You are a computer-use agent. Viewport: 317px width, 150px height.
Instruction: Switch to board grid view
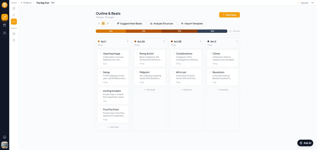click(103, 24)
